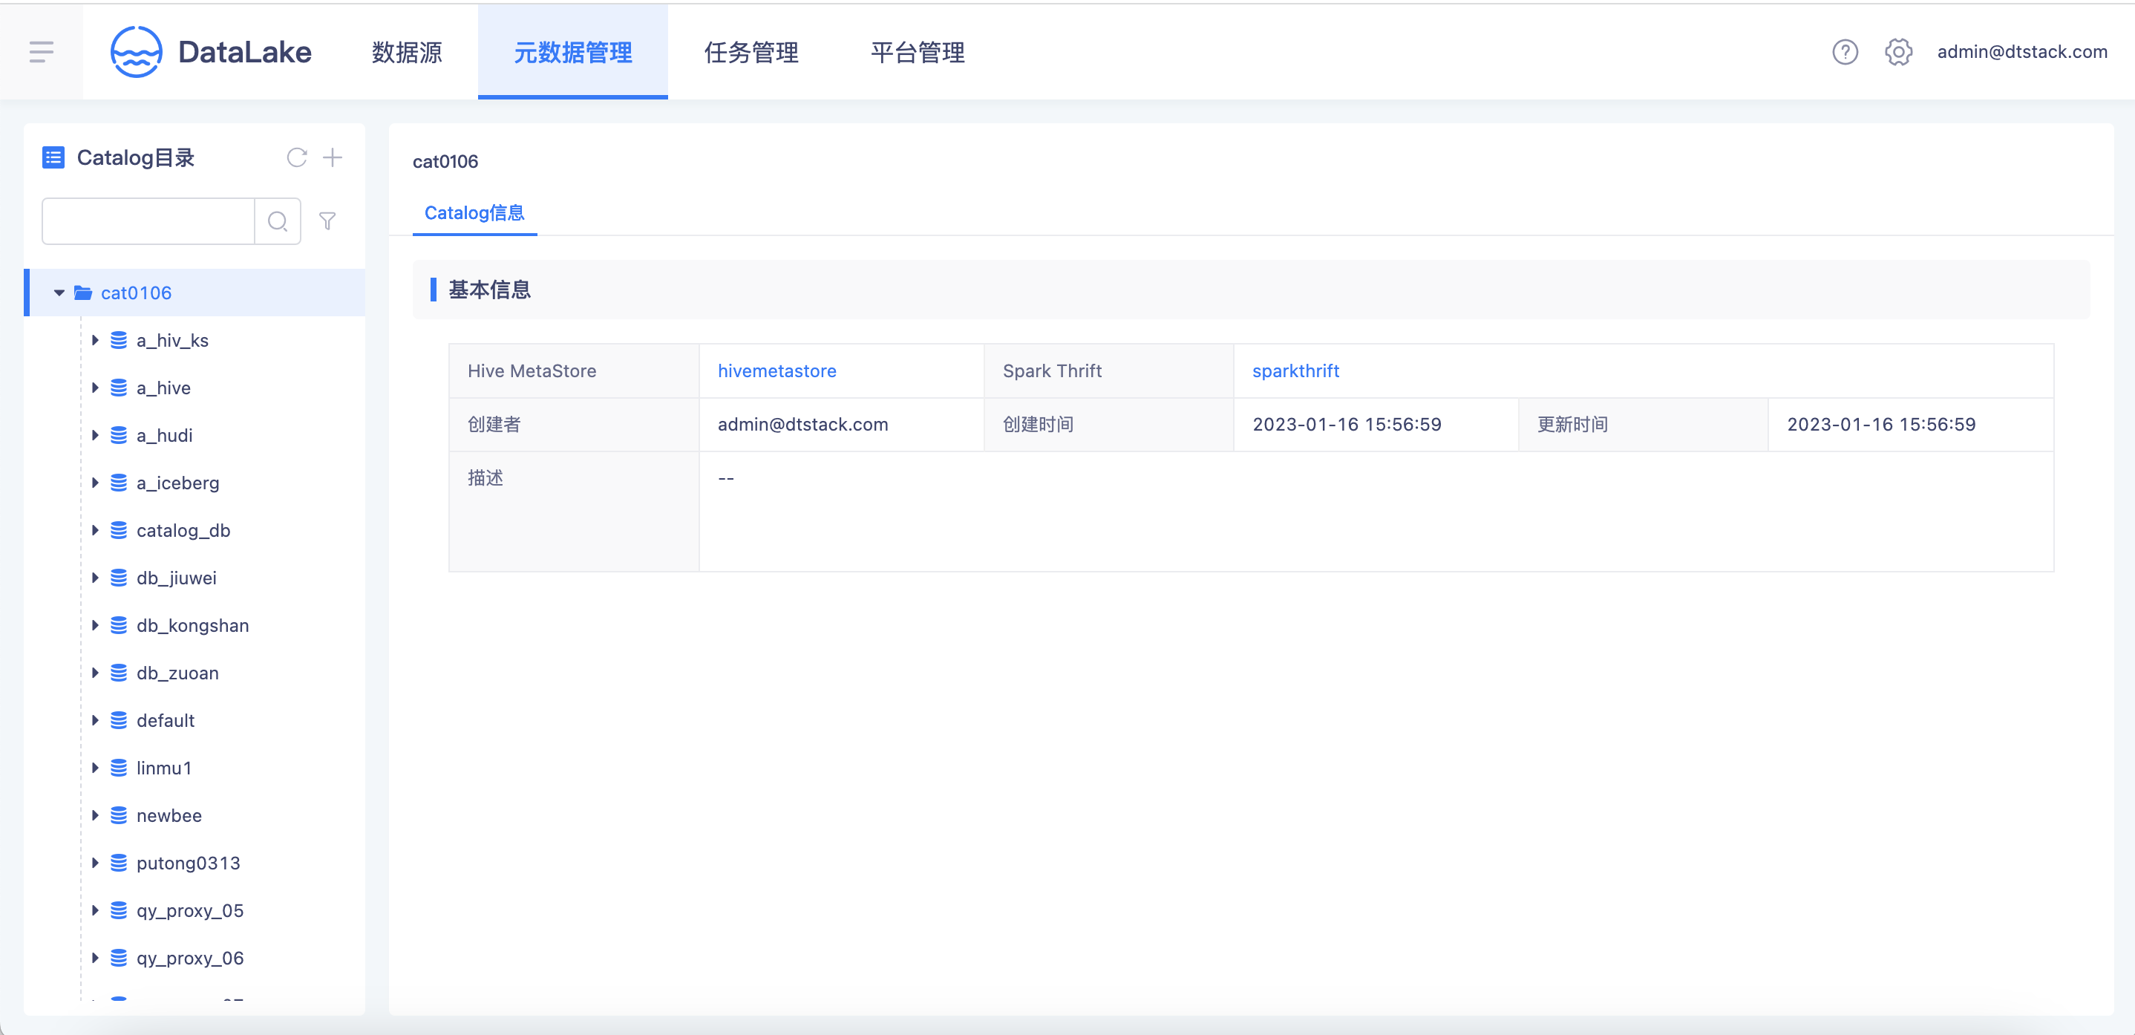Click the Catalog目录 list icon

[x=54, y=157]
